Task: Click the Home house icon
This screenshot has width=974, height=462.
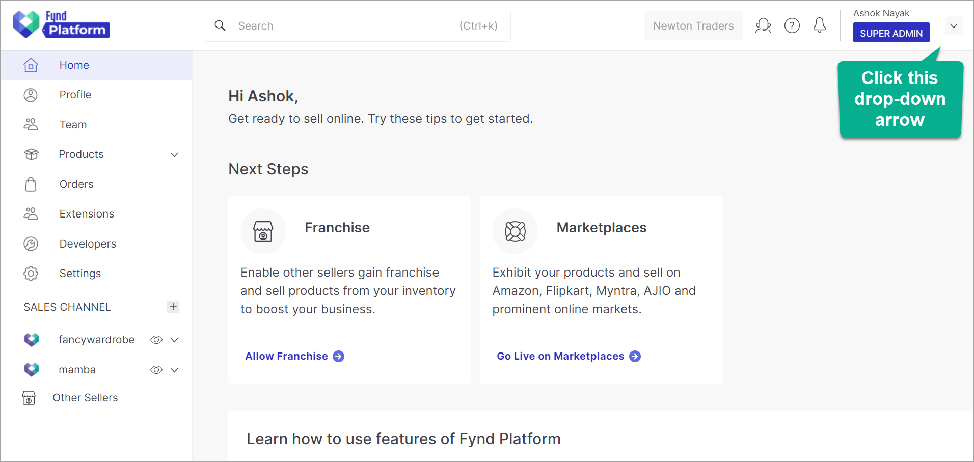Action: 31,65
